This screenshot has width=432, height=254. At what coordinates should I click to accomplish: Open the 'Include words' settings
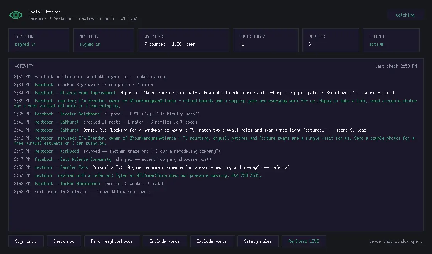165,241
